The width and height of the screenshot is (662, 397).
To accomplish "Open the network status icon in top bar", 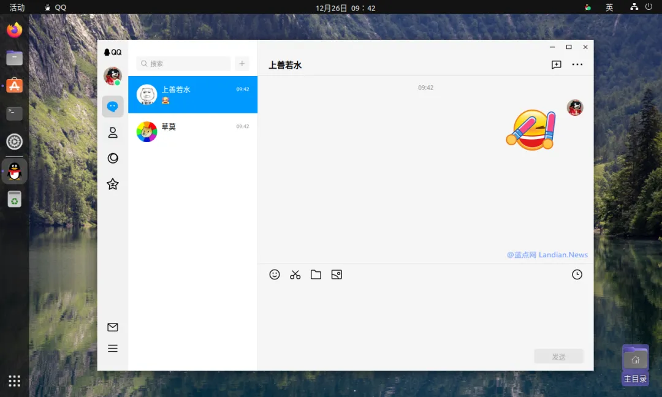I will tap(634, 7).
